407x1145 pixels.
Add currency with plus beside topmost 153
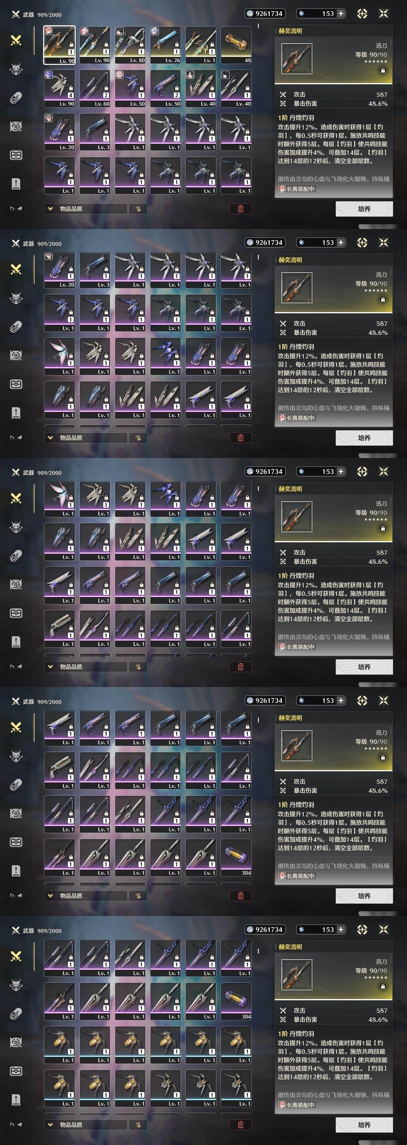click(341, 14)
